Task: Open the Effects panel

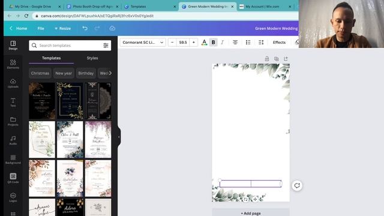Action: (279, 43)
